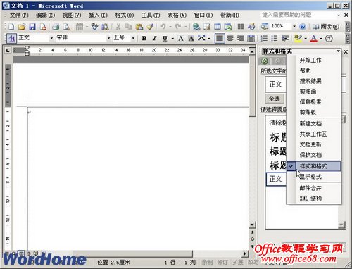Screen dimensions: 352x269
Task: Open the 样式和格式 task pane title dropdown
Action: (x=338, y=51)
